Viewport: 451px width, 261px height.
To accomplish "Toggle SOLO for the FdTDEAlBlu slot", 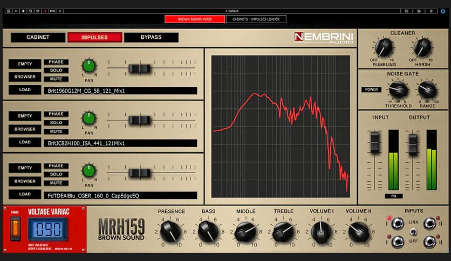I will coord(56,174).
